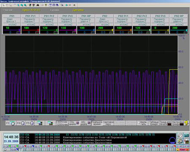Click the yellow question mark help icon

(186, 123)
